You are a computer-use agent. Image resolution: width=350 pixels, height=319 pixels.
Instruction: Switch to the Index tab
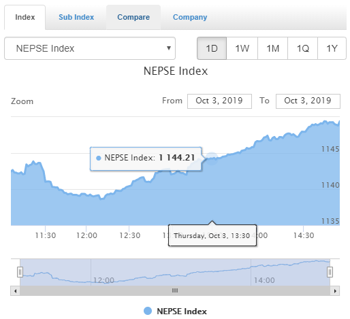click(x=25, y=17)
